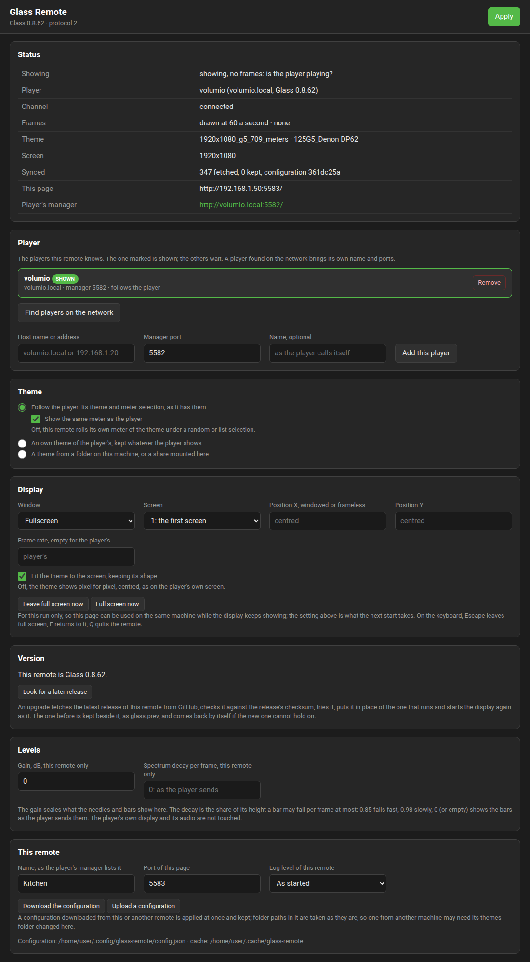The width and height of the screenshot is (530, 962).
Task: Click the green Apply button
Action: click(504, 16)
